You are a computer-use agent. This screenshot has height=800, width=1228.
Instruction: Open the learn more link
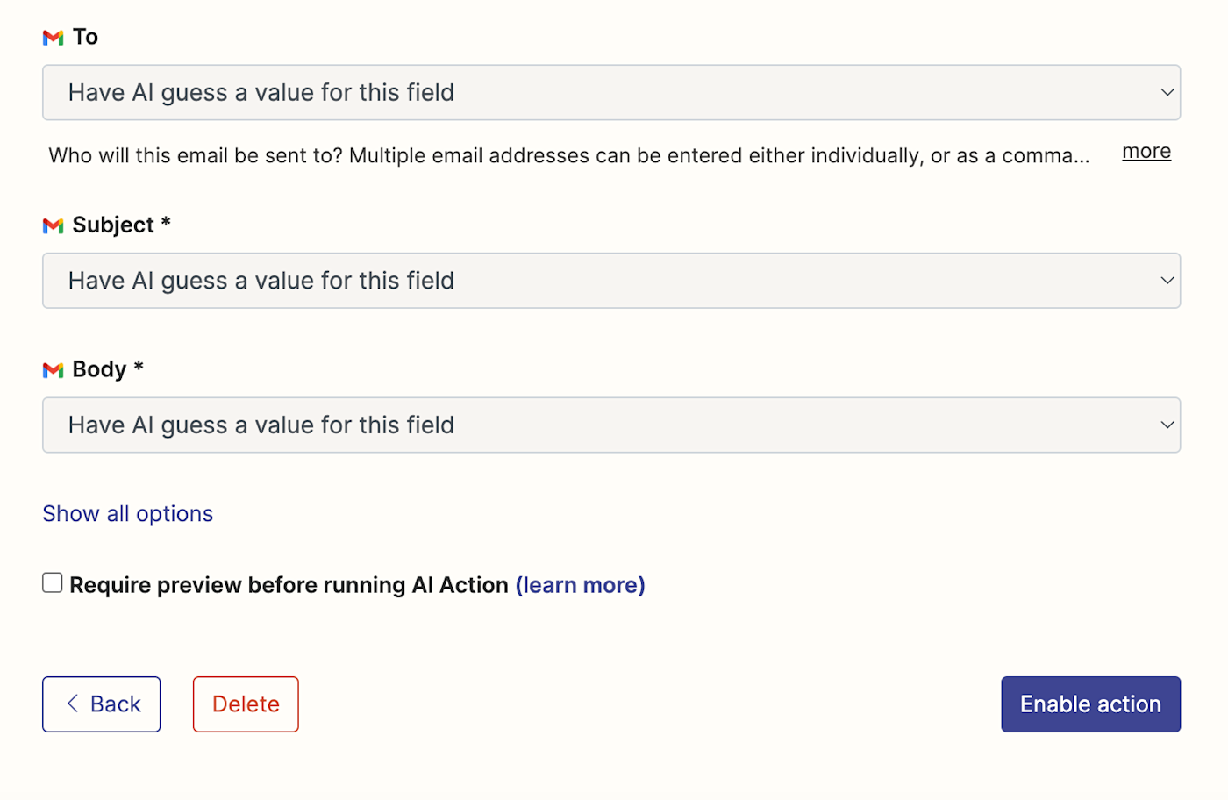580,585
